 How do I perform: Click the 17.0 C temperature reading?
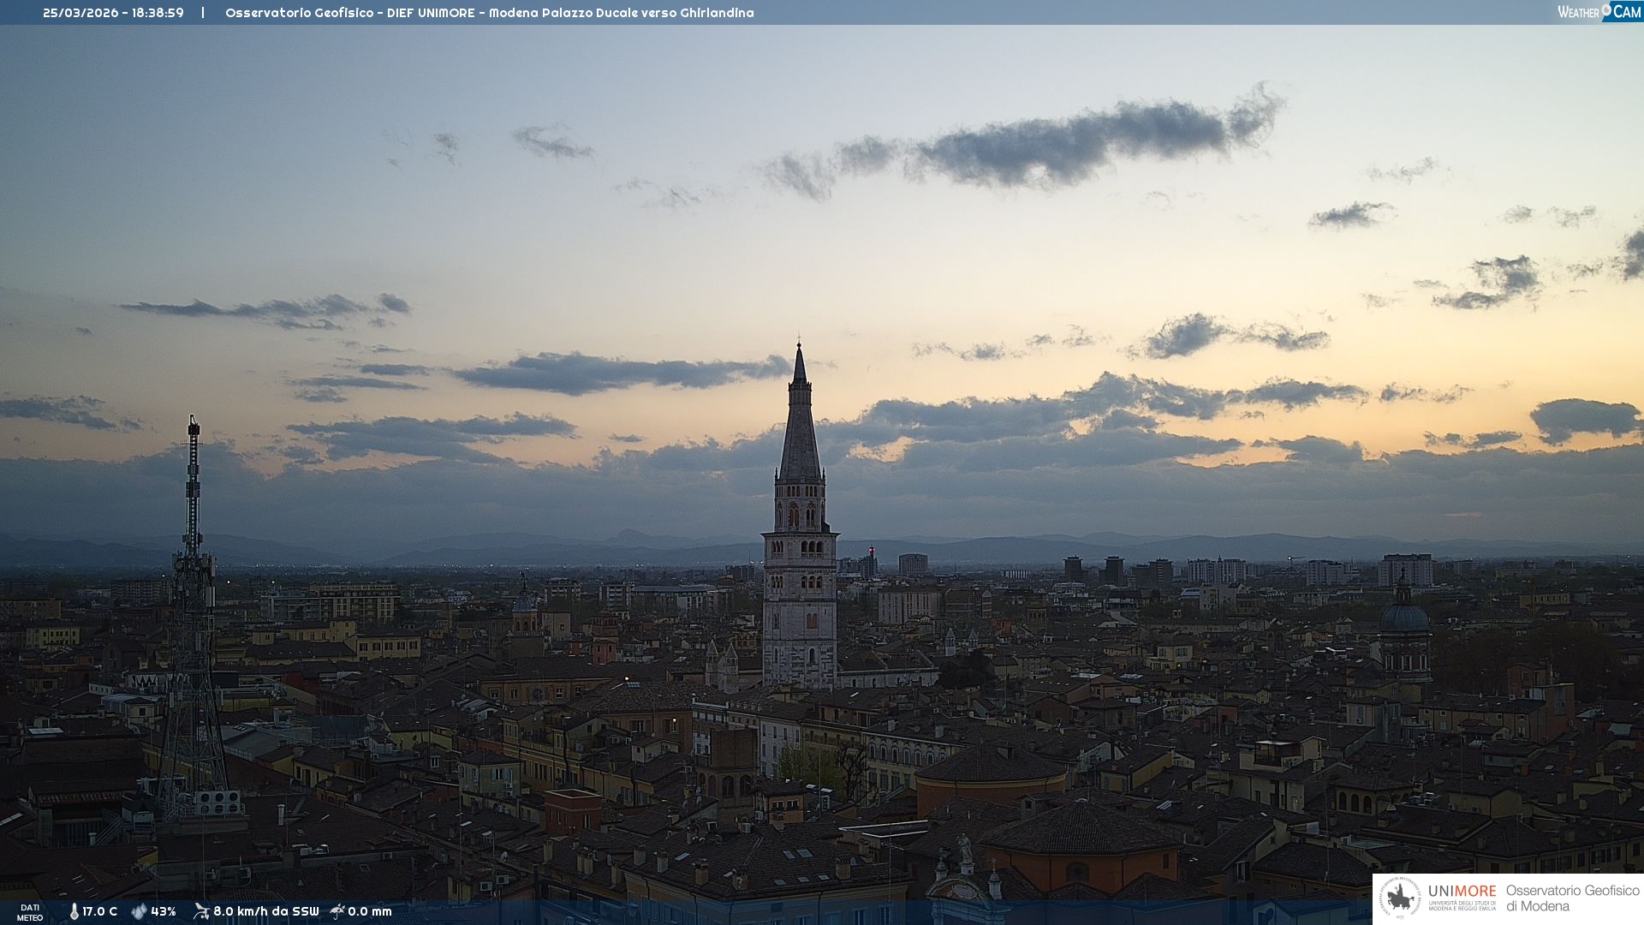(x=100, y=911)
